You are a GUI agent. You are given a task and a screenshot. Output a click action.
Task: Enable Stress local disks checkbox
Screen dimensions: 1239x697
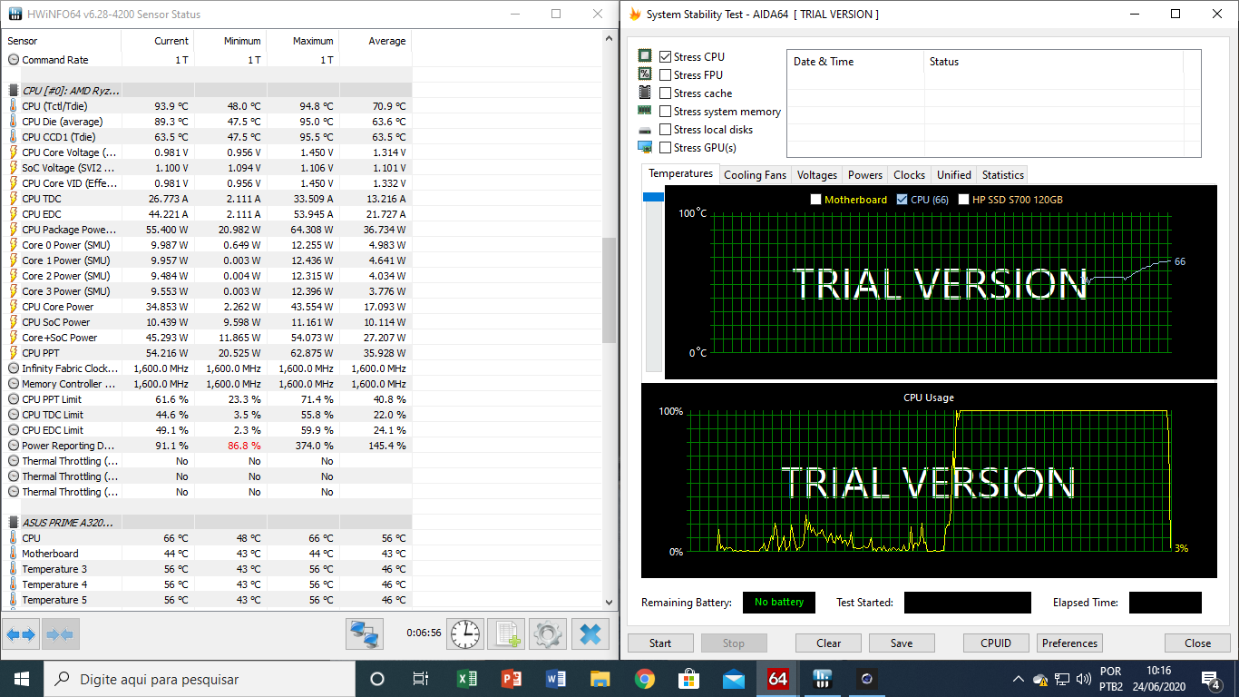click(x=666, y=129)
